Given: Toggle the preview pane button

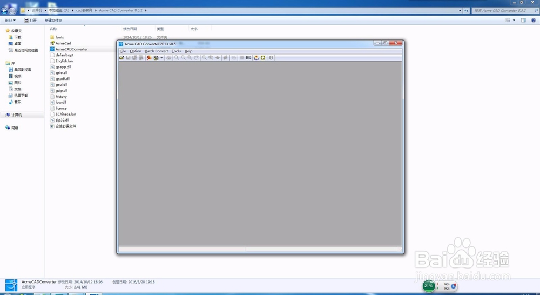Looking at the screenshot, I should click(x=523, y=21).
